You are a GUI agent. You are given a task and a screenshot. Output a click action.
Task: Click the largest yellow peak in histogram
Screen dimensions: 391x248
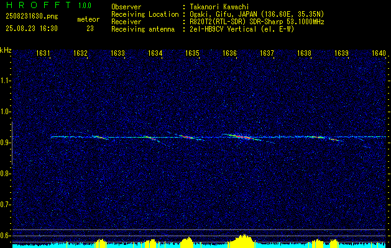tap(243, 241)
